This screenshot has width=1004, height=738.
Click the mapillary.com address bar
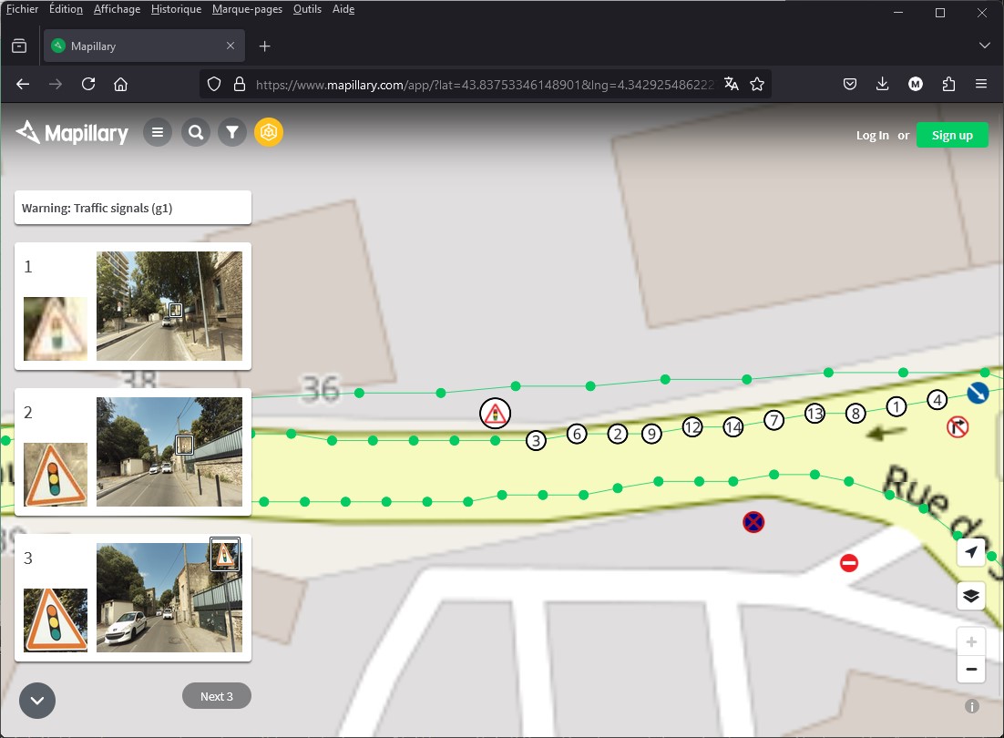(x=485, y=85)
